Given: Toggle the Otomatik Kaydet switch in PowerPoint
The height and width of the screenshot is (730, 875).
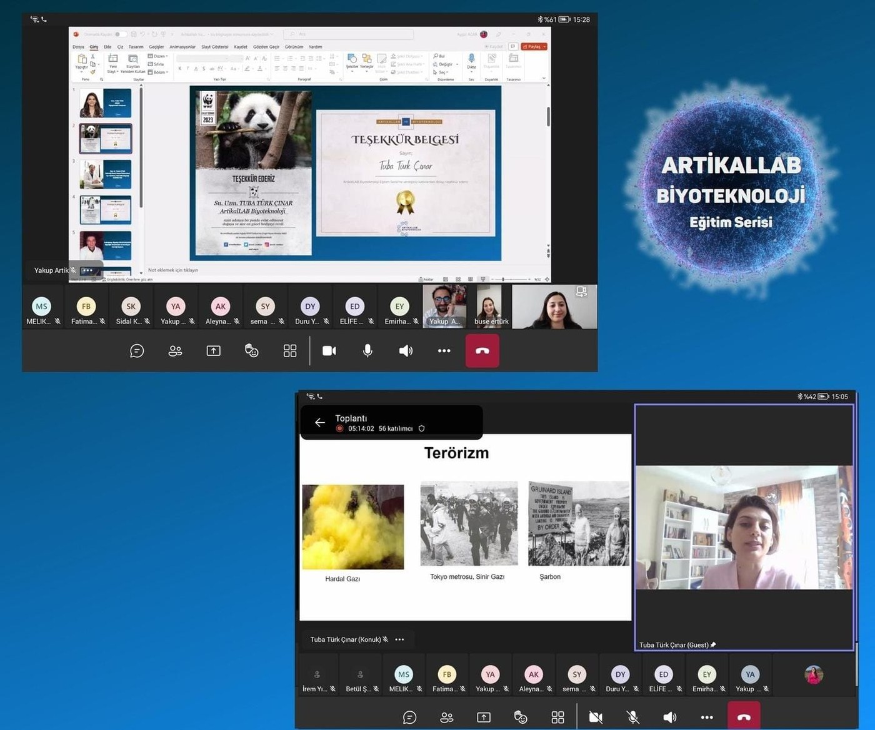Looking at the screenshot, I should click(x=120, y=34).
